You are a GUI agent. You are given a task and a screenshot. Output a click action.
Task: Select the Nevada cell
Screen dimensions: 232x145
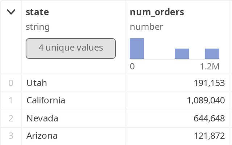[x=42, y=119]
